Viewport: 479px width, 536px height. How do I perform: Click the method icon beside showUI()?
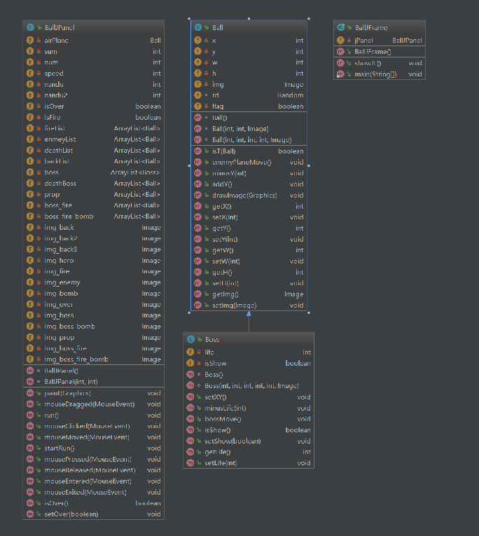click(x=340, y=63)
